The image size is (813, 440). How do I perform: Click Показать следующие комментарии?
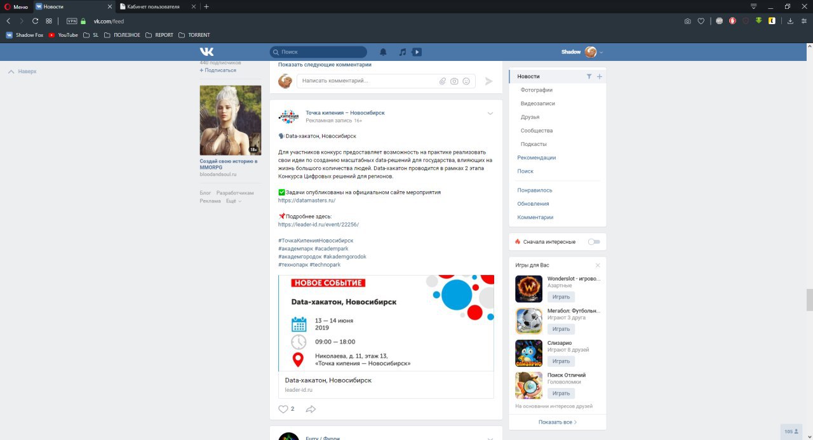[325, 65]
